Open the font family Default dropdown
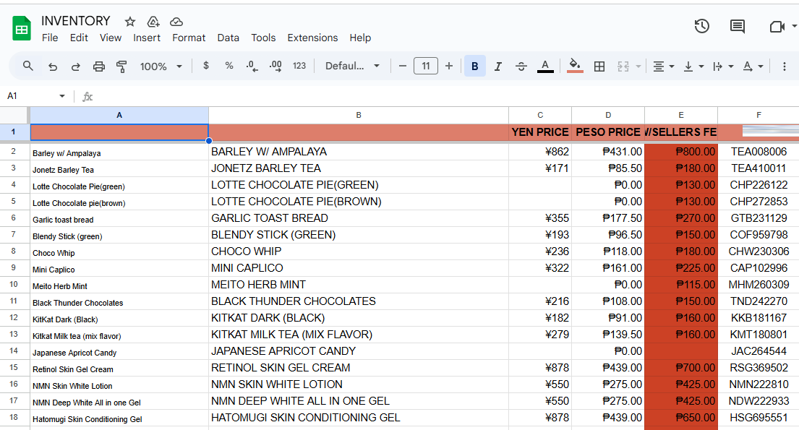Viewport: 799px width, 430px height. pyautogui.click(x=352, y=66)
